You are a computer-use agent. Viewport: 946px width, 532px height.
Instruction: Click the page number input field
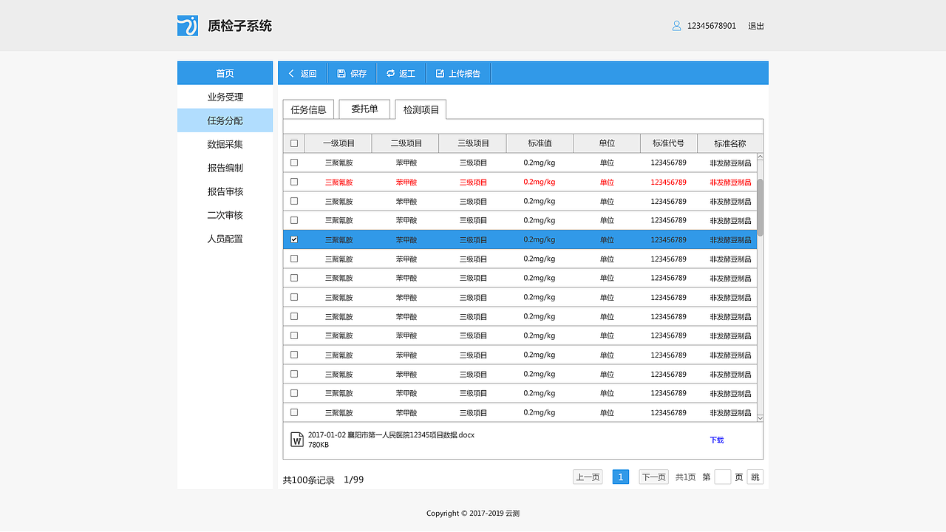tap(722, 477)
